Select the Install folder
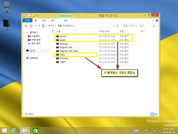This screenshot has width=178, height=134. coord(62,40)
